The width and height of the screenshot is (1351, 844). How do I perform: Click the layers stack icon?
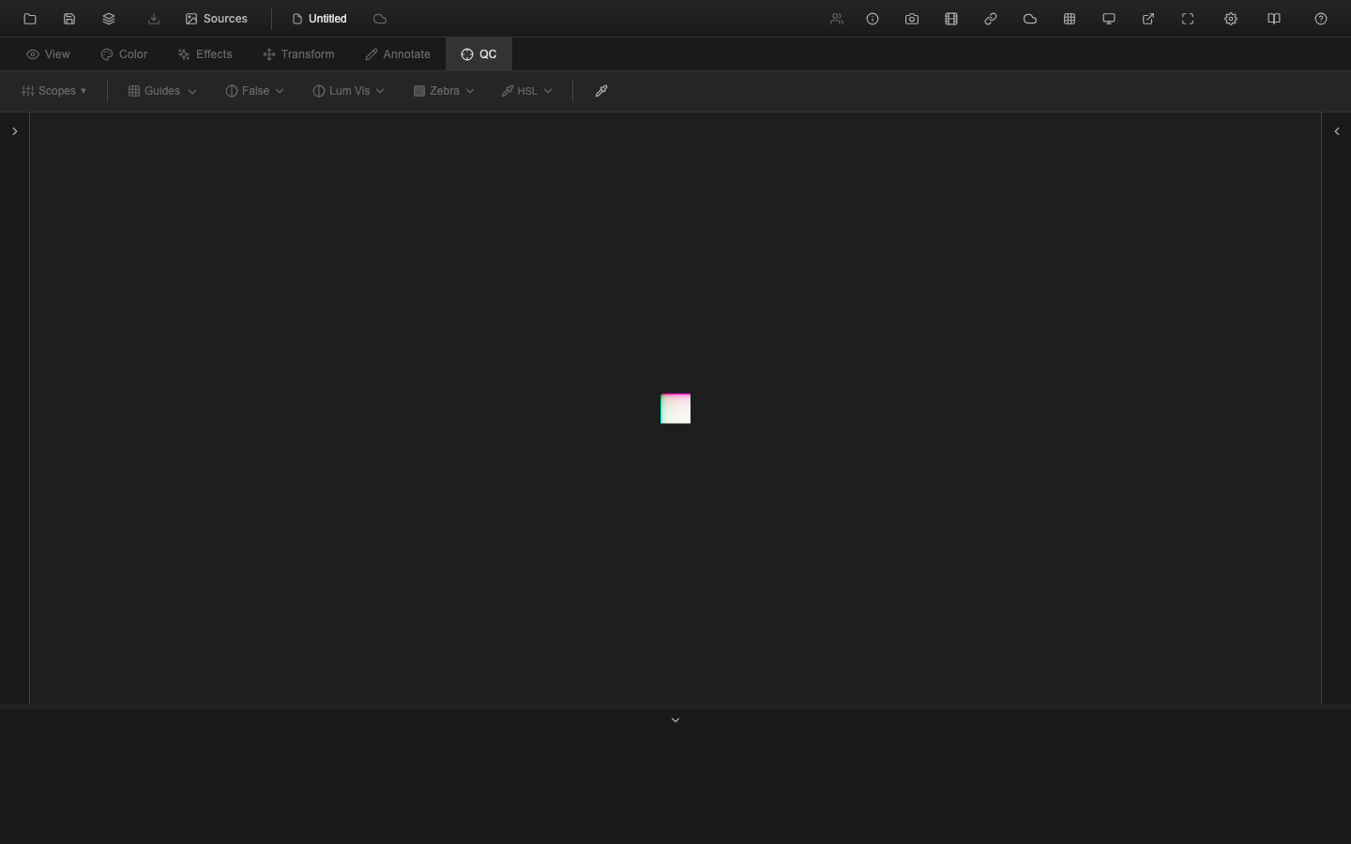109,19
